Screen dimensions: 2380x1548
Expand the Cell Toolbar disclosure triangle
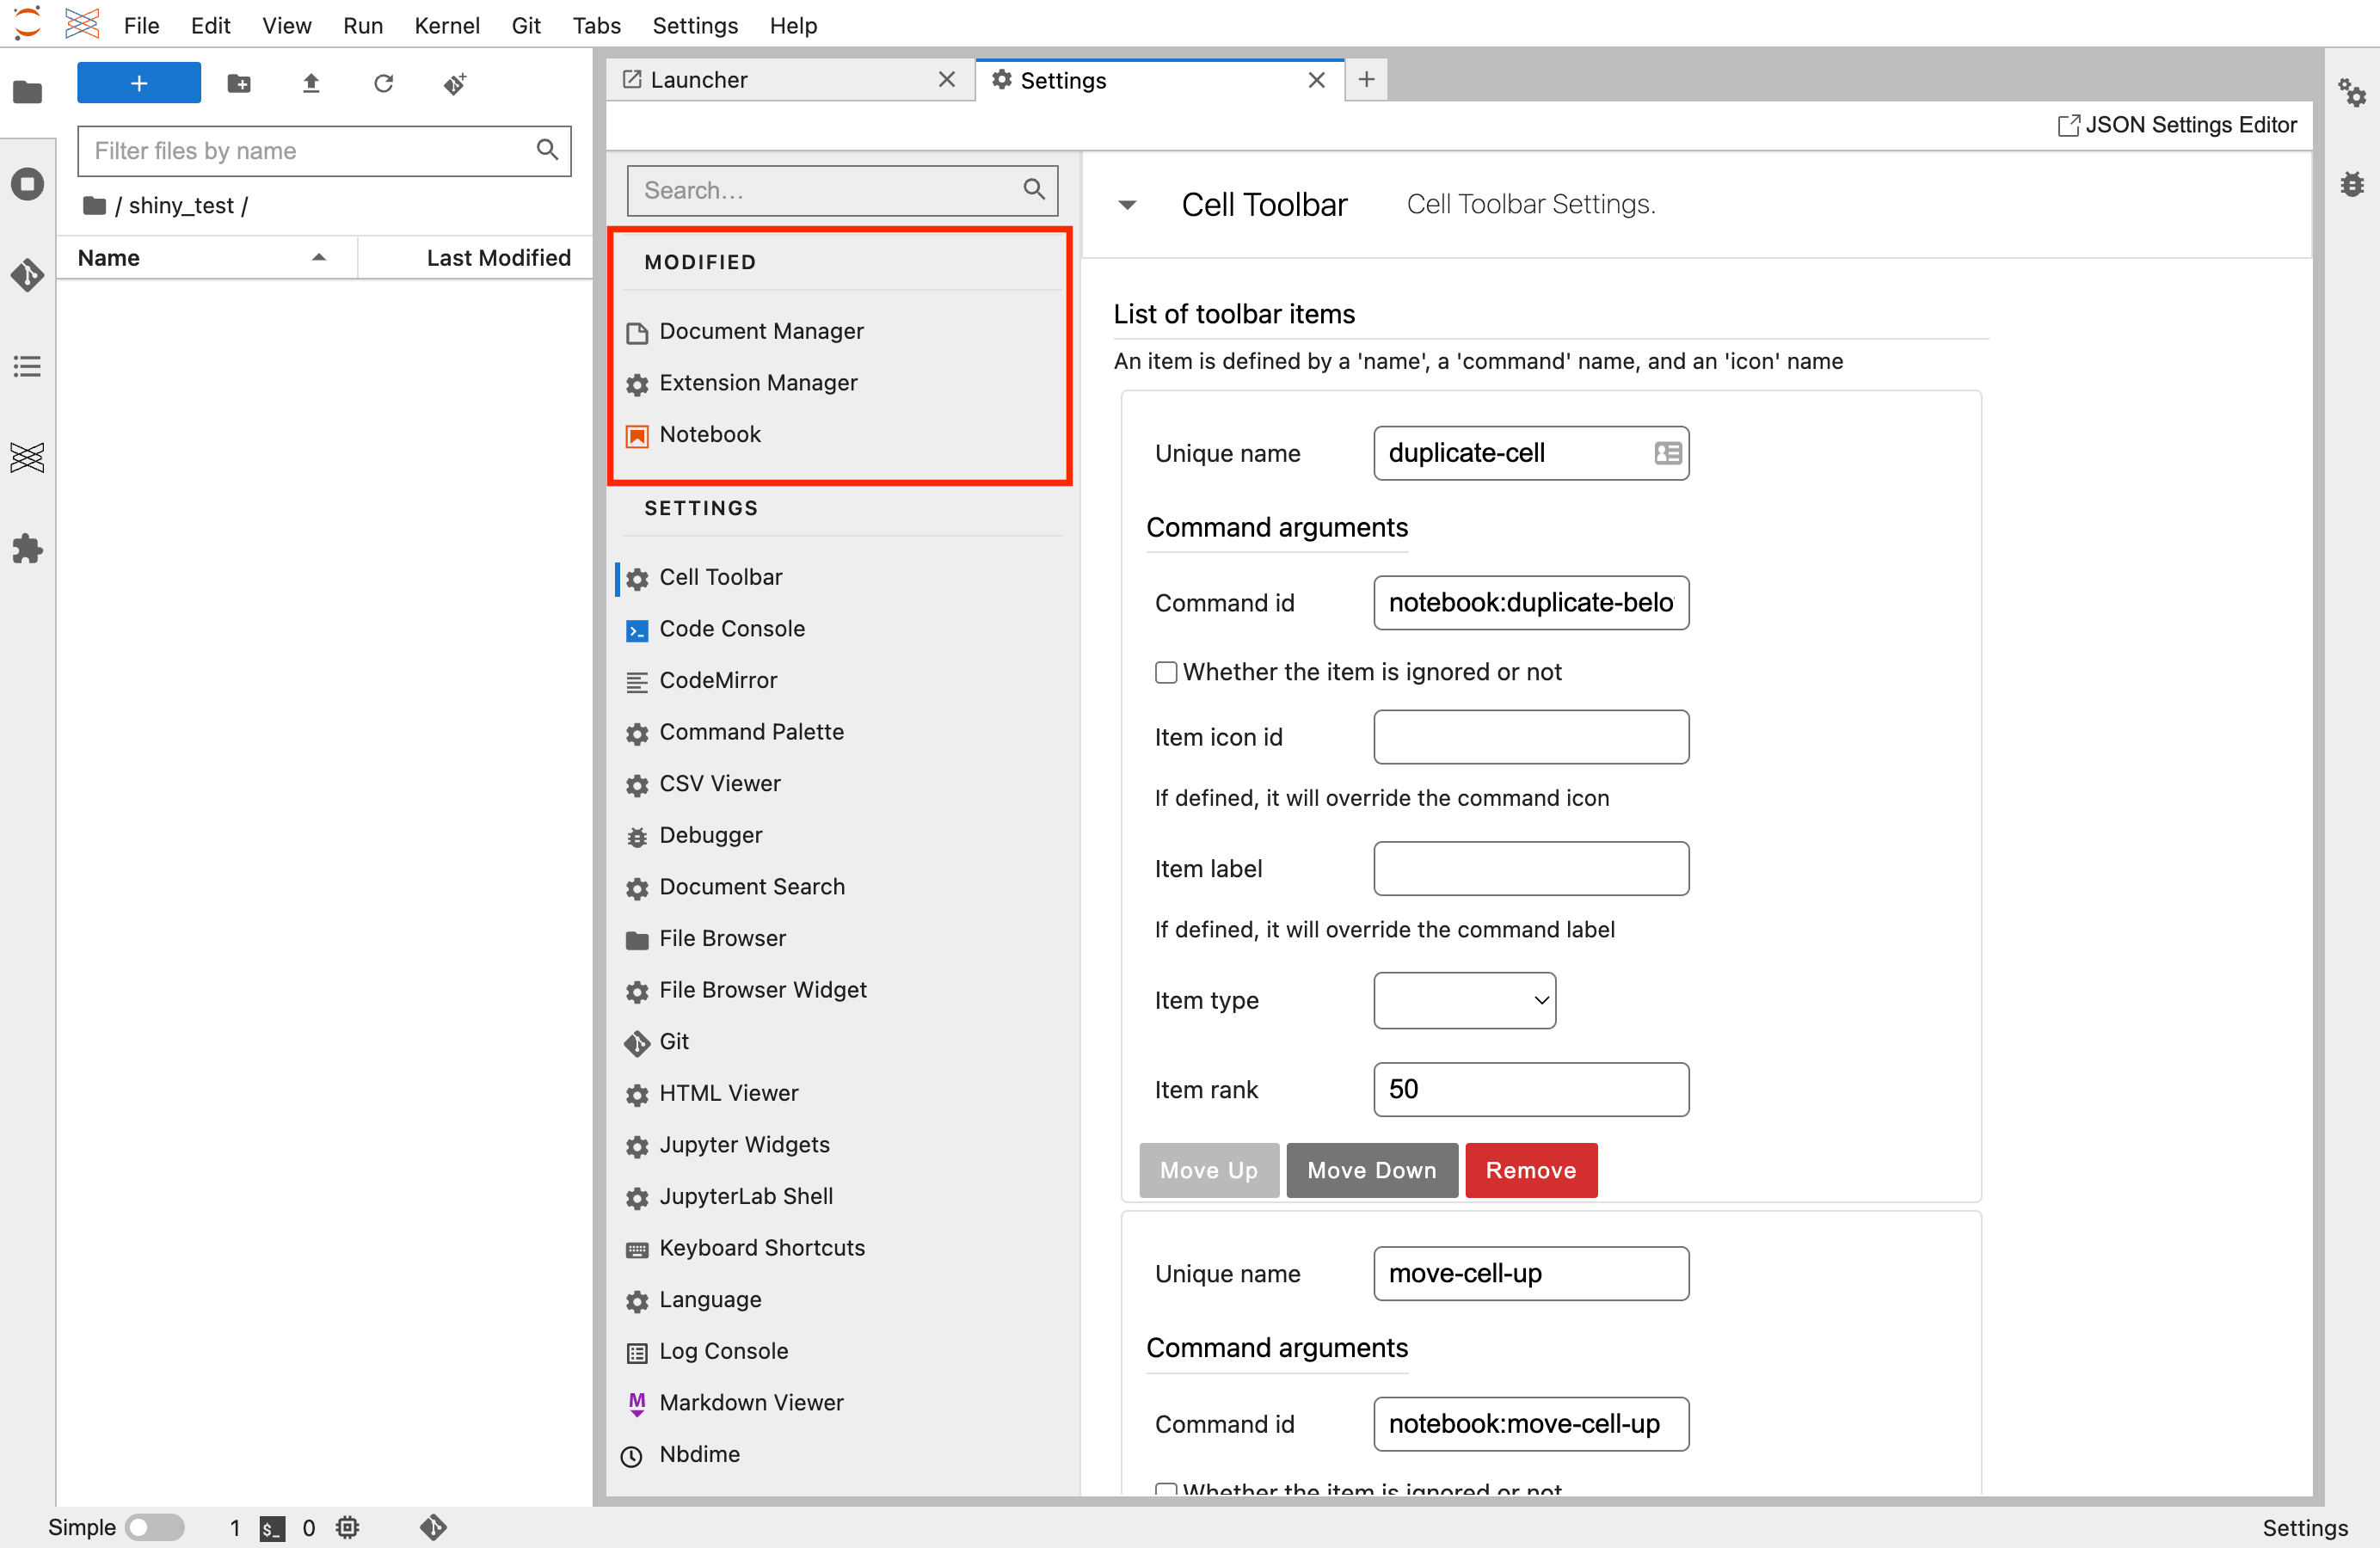(1129, 203)
